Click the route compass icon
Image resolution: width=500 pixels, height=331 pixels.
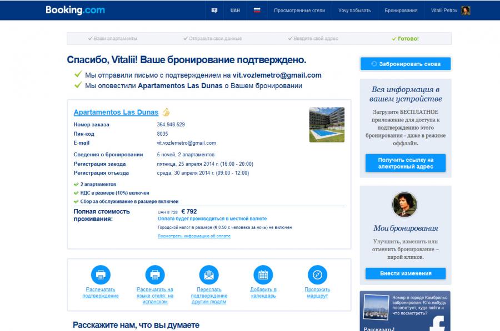[317, 275]
